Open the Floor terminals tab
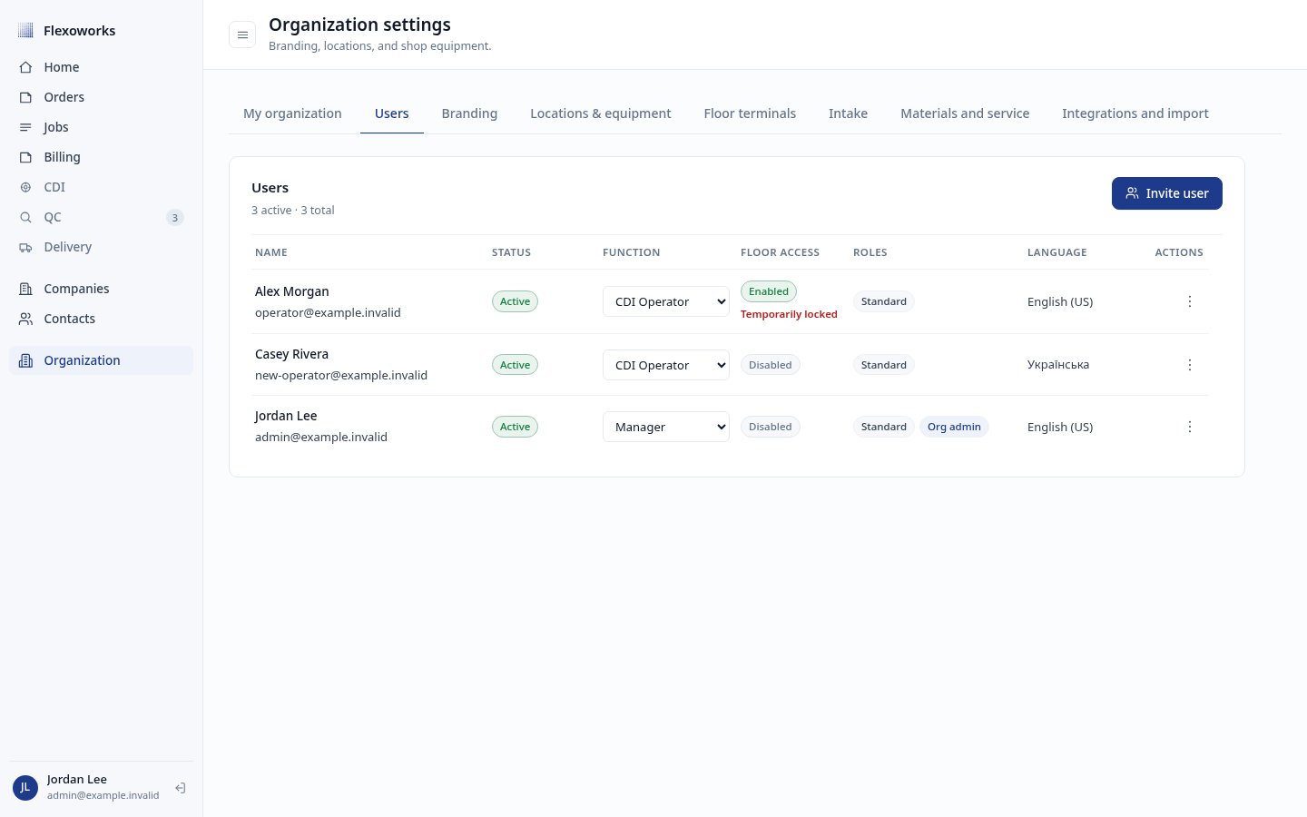 point(750,113)
